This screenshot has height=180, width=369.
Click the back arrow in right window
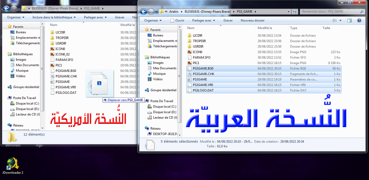pyautogui.click(x=143, y=12)
